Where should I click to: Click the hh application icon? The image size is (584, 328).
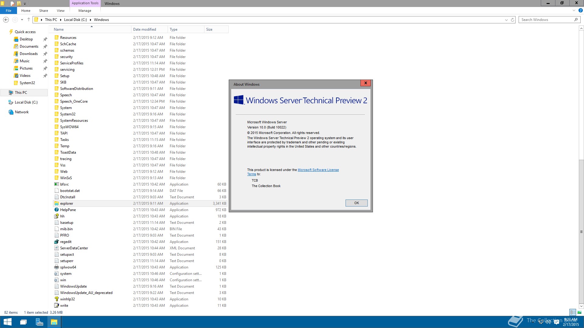point(57,216)
